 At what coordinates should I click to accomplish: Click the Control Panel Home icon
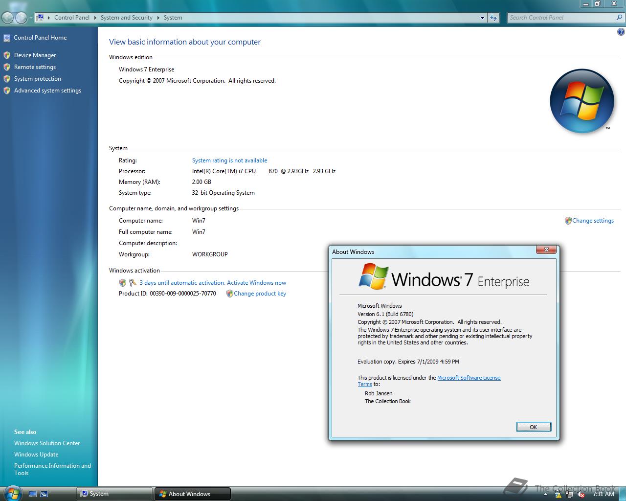click(6, 38)
